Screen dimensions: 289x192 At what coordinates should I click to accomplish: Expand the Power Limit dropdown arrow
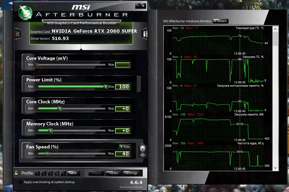click(x=138, y=84)
